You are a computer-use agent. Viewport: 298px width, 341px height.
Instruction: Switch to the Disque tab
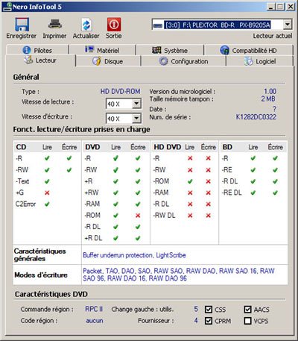(108, 61)
